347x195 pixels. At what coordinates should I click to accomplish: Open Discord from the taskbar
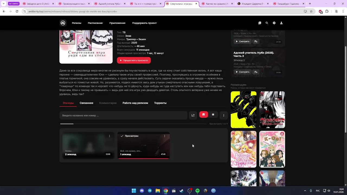pos(142,191)
